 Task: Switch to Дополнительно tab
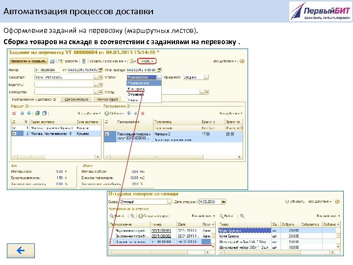tap(76, 99)
